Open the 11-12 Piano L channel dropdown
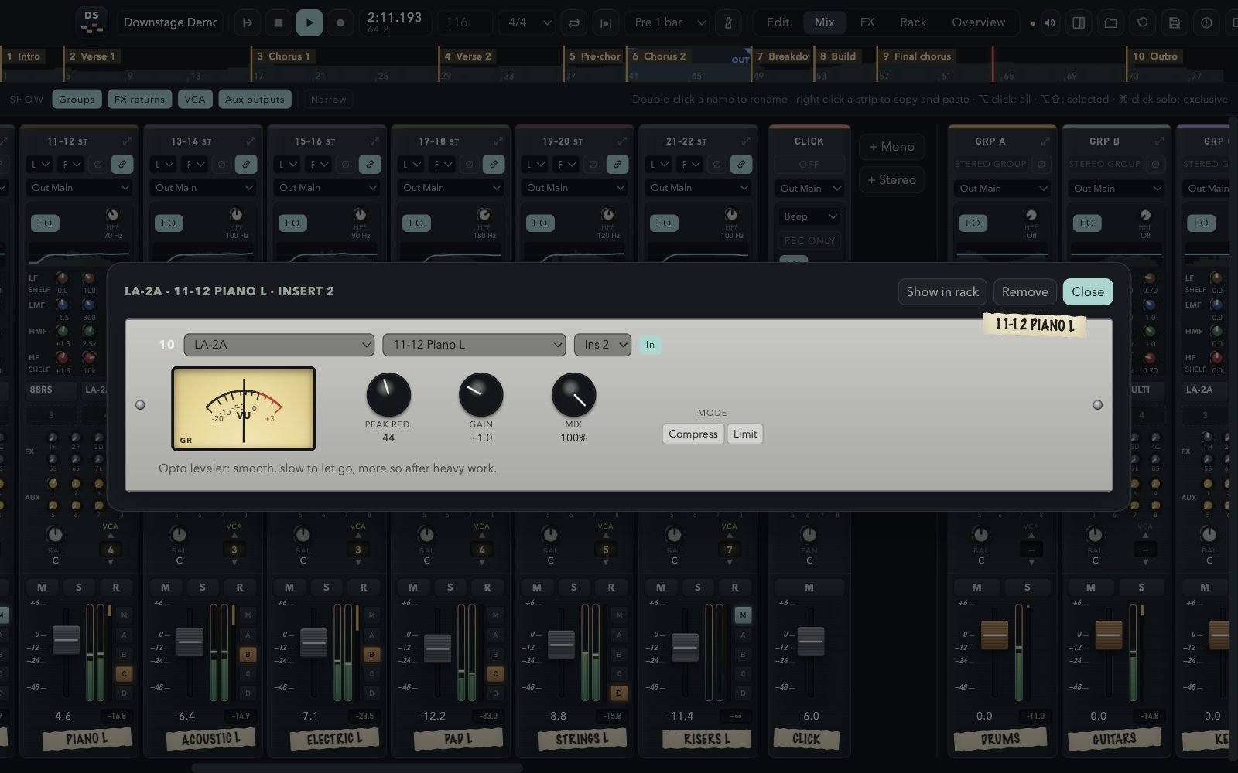Image resolution: width=1238 pixels, height=773 pixels. coord(474,345)
